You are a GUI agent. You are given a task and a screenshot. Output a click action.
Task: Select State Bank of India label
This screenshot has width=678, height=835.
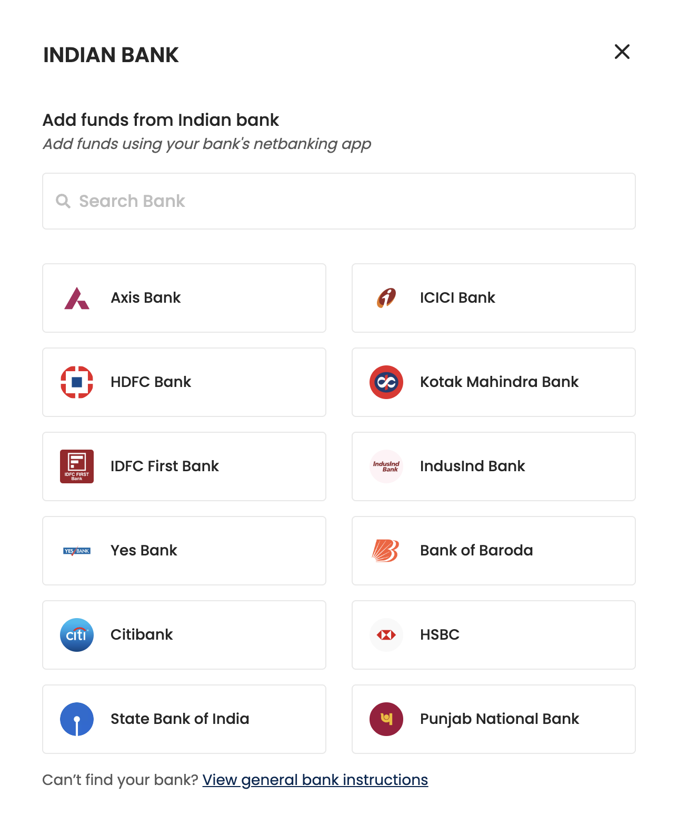pos(180,719)
